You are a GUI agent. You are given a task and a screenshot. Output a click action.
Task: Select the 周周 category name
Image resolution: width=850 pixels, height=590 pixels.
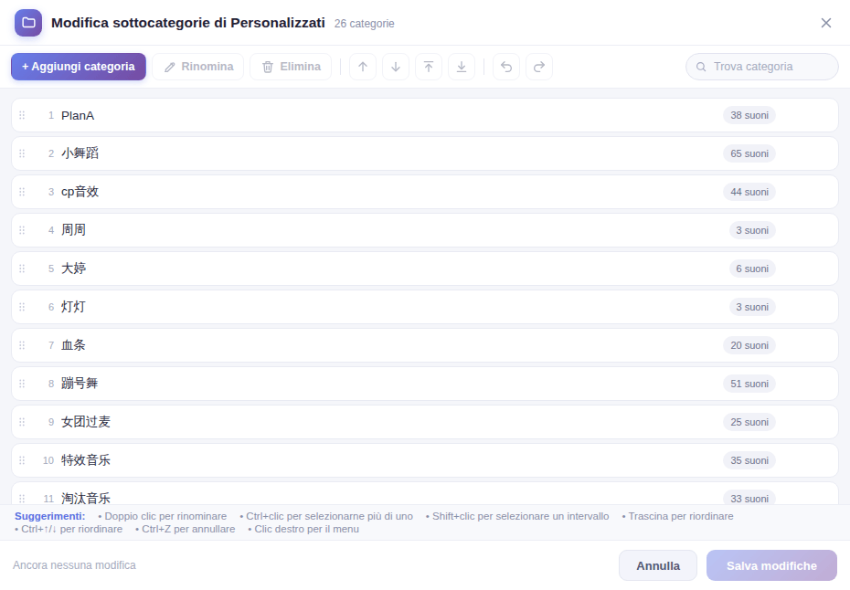point(73,230)
